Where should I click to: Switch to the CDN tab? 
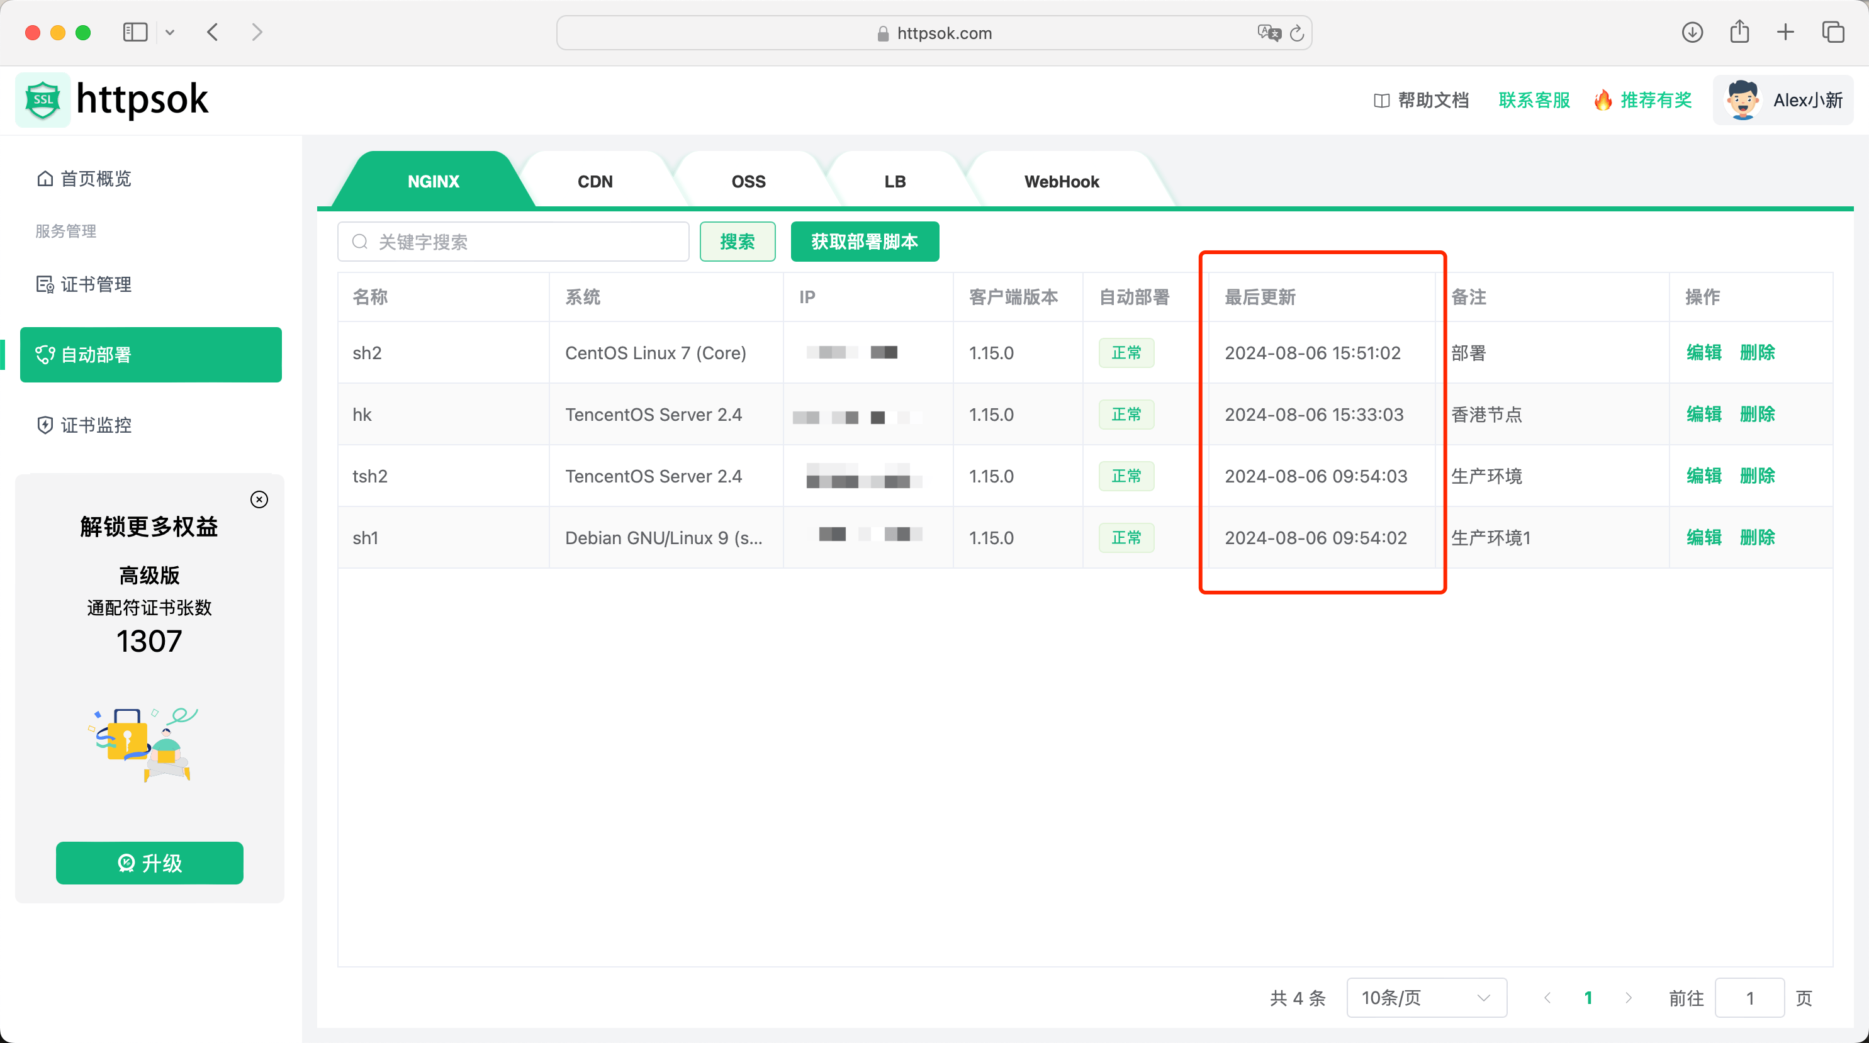(x=595, y=181)
